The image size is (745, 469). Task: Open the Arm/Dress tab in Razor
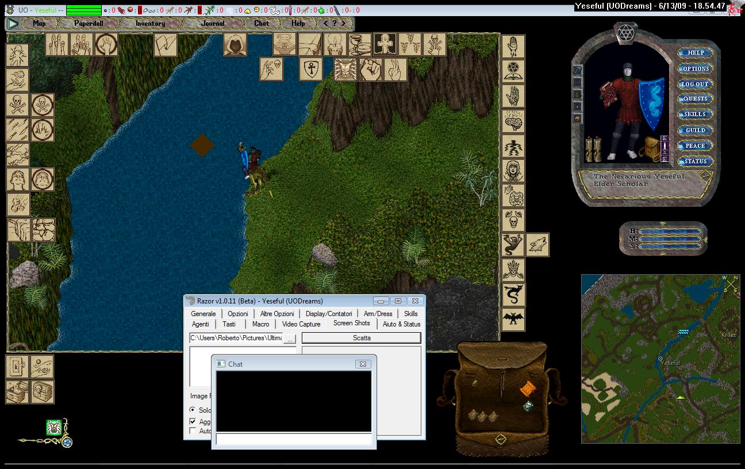click(x=378, y=314)
